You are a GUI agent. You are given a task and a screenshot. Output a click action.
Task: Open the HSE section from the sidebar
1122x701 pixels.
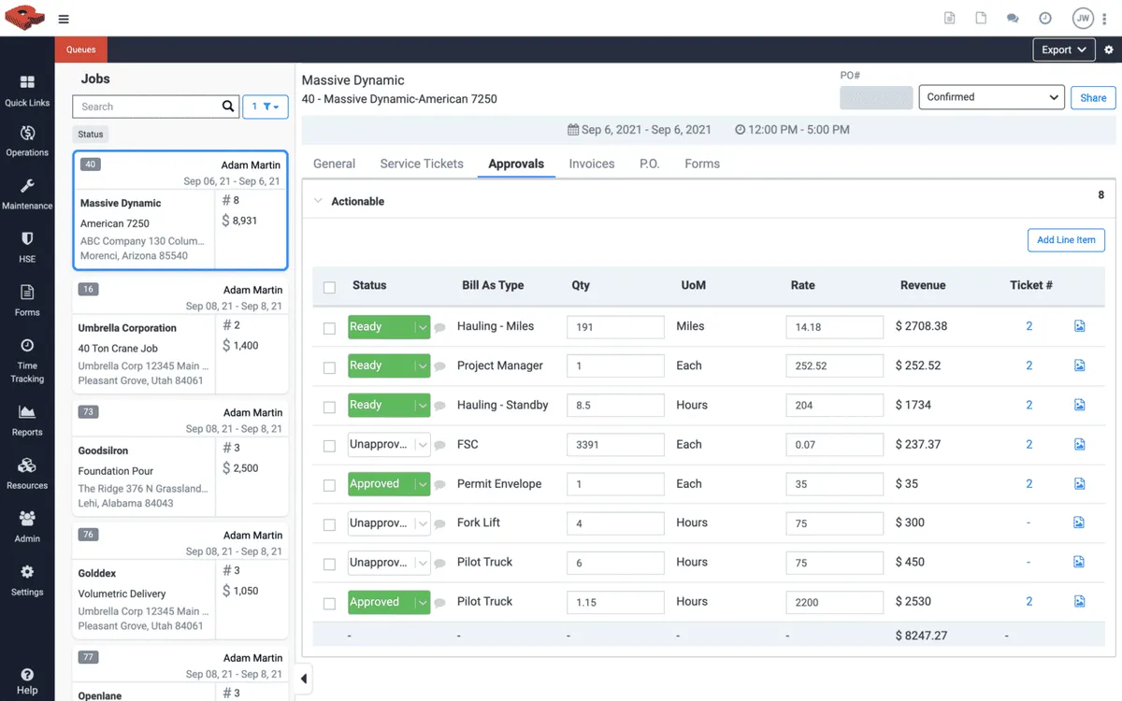(x=27, y=245)
